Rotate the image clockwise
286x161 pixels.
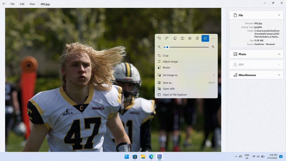167,38
